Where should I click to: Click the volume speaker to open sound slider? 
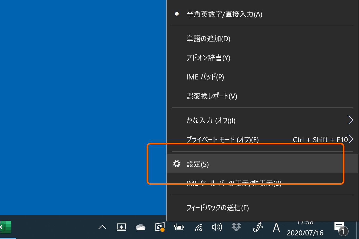click(217, 227)
